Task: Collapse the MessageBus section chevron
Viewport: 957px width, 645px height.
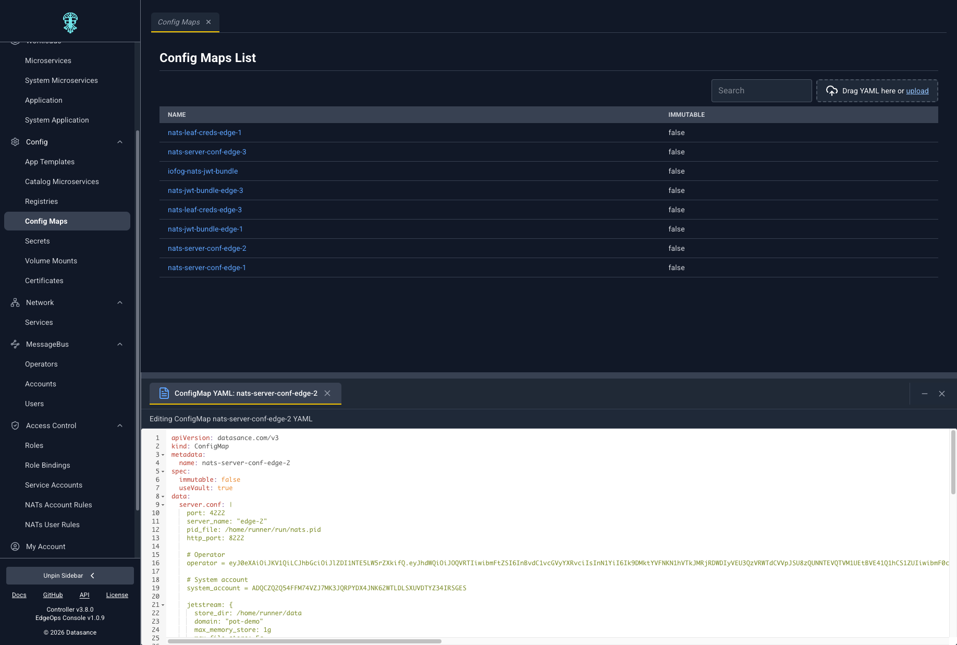Action: (x=120, y=344)
